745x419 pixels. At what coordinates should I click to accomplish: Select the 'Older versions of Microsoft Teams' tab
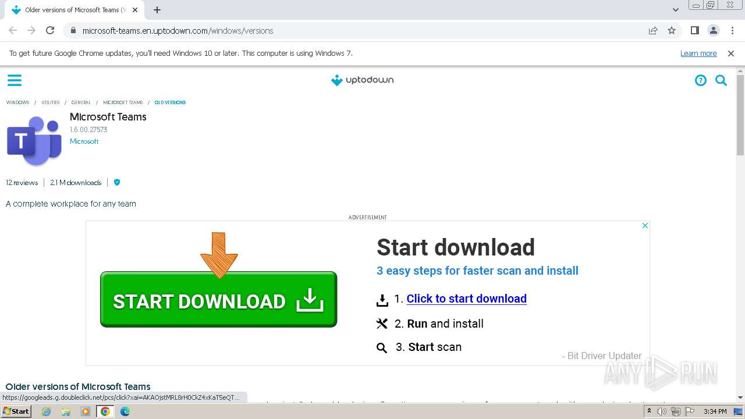(x=76, y=10)
